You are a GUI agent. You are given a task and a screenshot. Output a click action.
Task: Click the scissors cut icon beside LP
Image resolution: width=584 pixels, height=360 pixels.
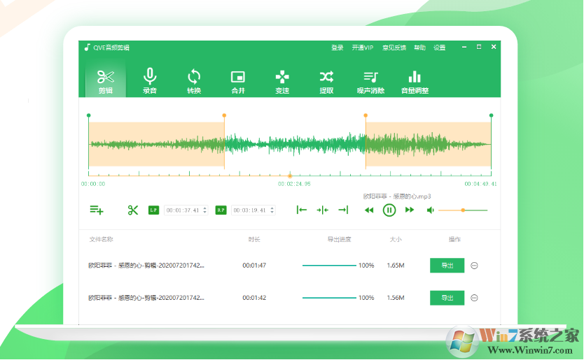[133, 210]
